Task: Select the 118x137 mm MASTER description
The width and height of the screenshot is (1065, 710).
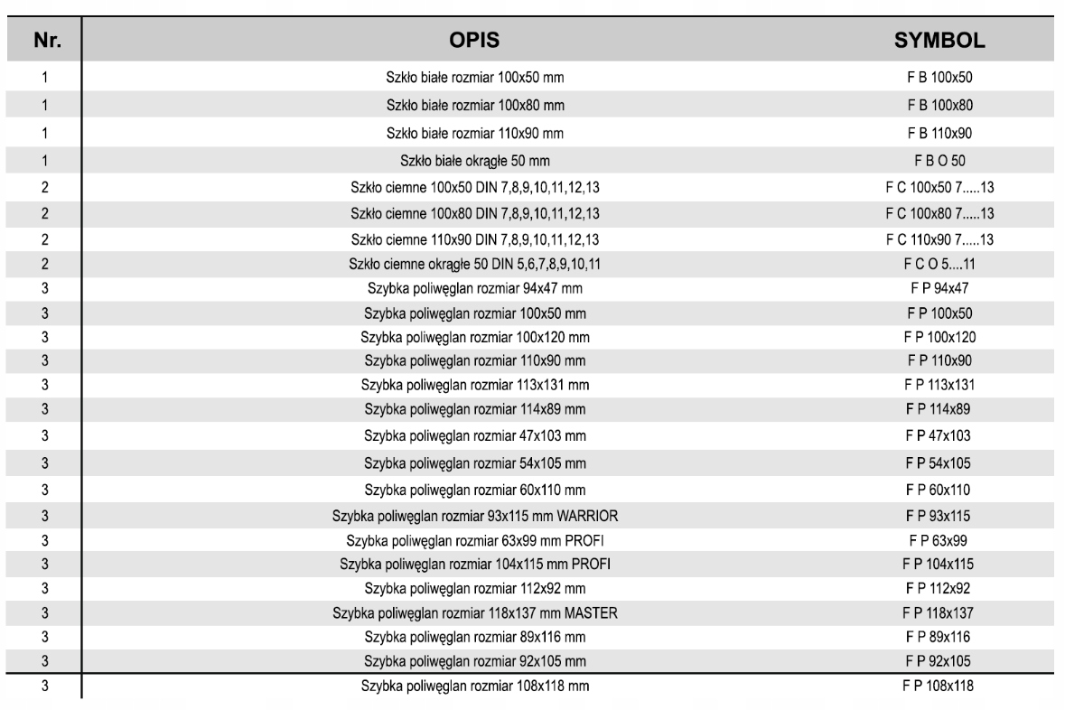Action: [475, 614]
